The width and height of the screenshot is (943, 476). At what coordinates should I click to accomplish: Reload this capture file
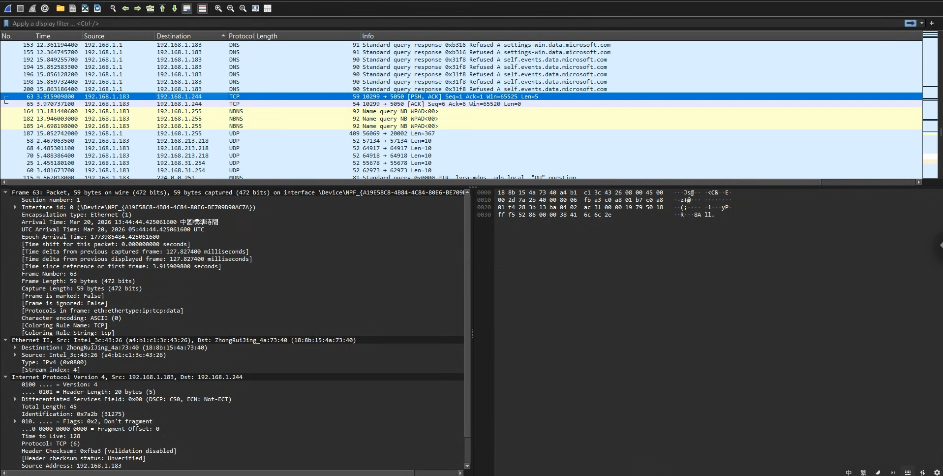[97, 8]
